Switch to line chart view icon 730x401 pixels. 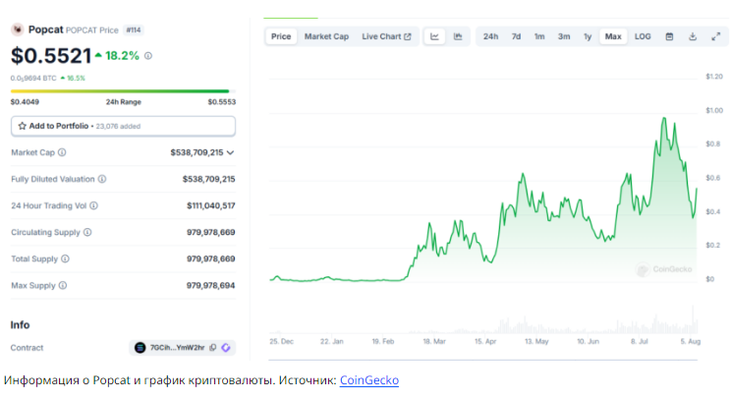coord(434,36)
